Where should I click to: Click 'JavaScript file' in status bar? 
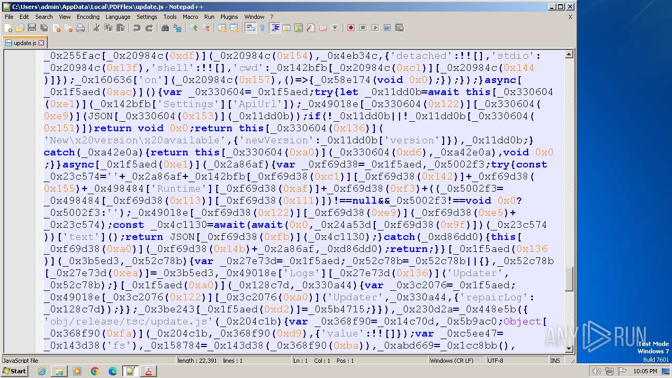[20, 361]
